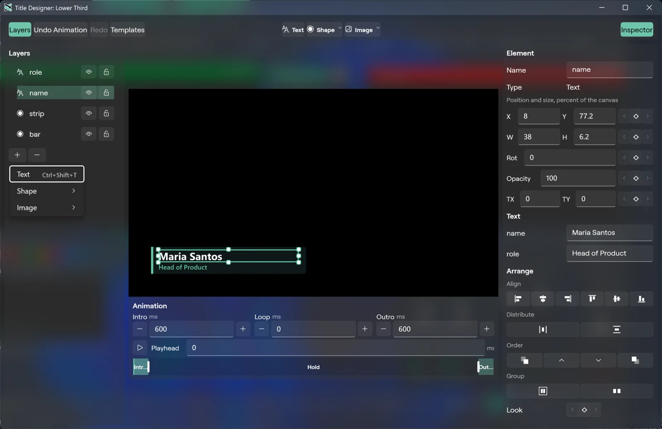The width and height of the screenshot is (662, 429).
Task: Add keyframe for Opacity
Action: tap(636, 178)
